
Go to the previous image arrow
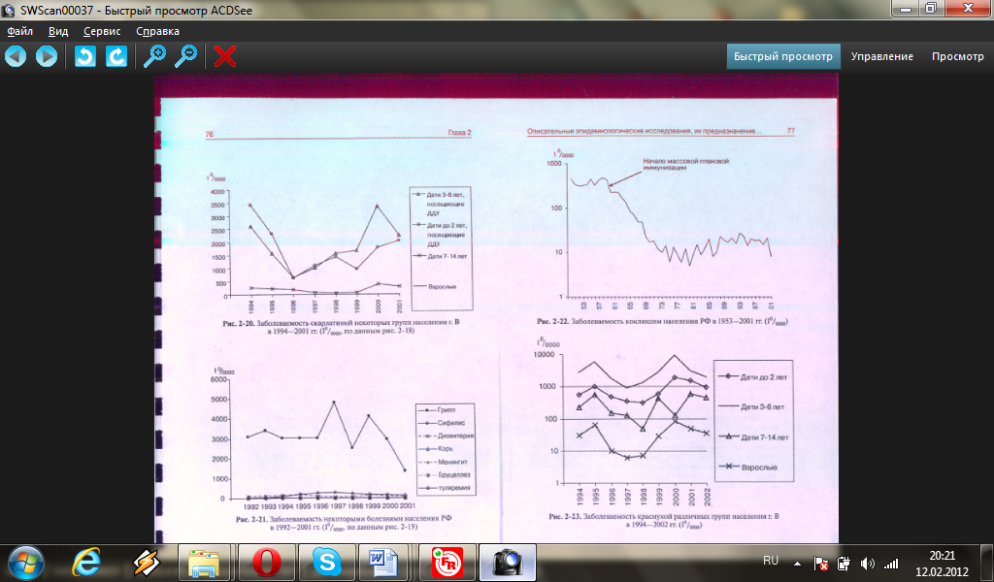(x=16, y=56)
